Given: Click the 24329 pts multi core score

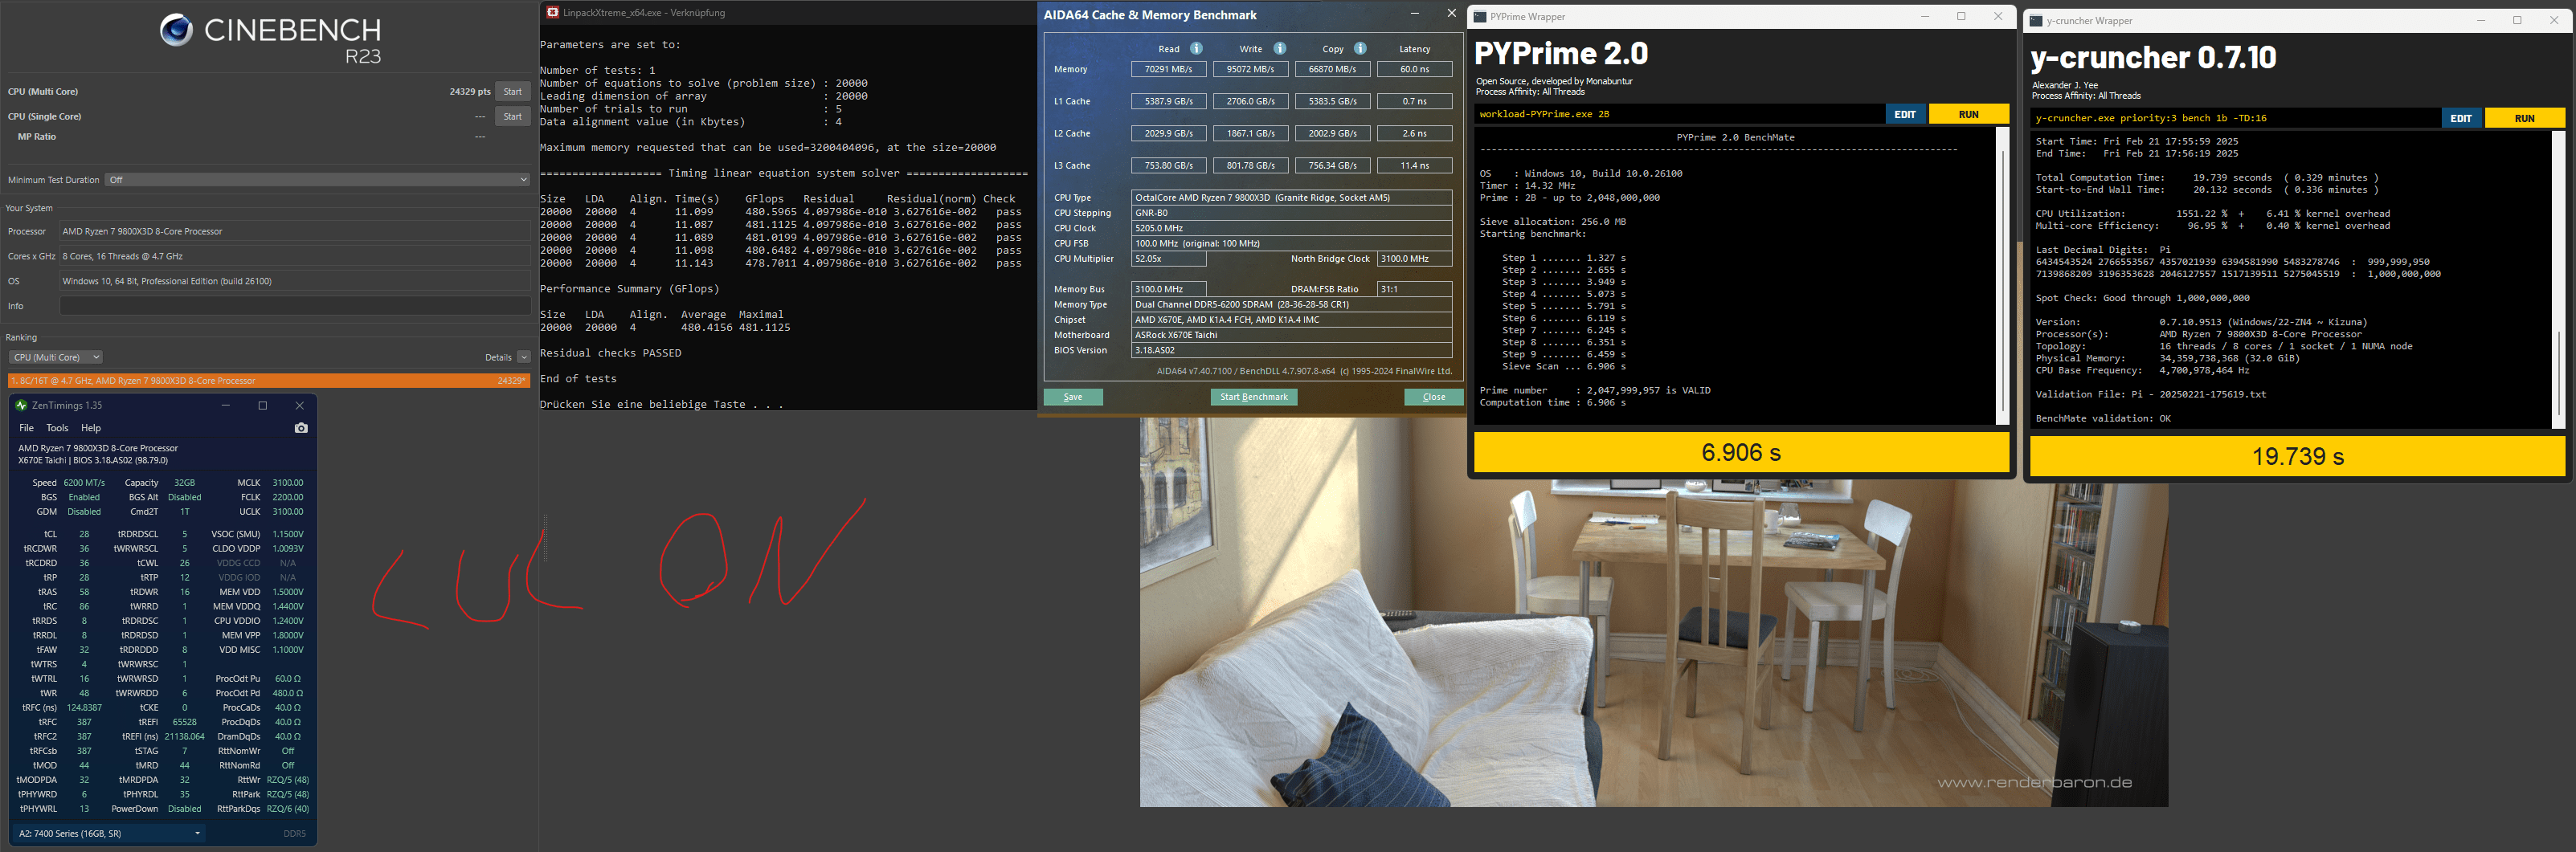Looking at the screenshot, I should pos(470,92).
